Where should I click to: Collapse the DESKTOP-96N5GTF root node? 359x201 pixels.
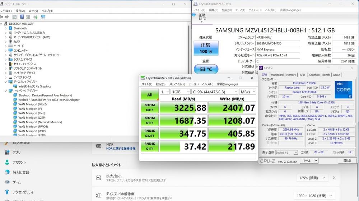coord(1,24)
